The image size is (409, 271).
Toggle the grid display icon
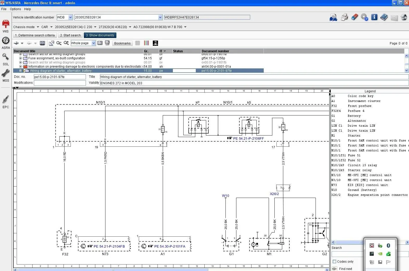(x=138, y=43)
